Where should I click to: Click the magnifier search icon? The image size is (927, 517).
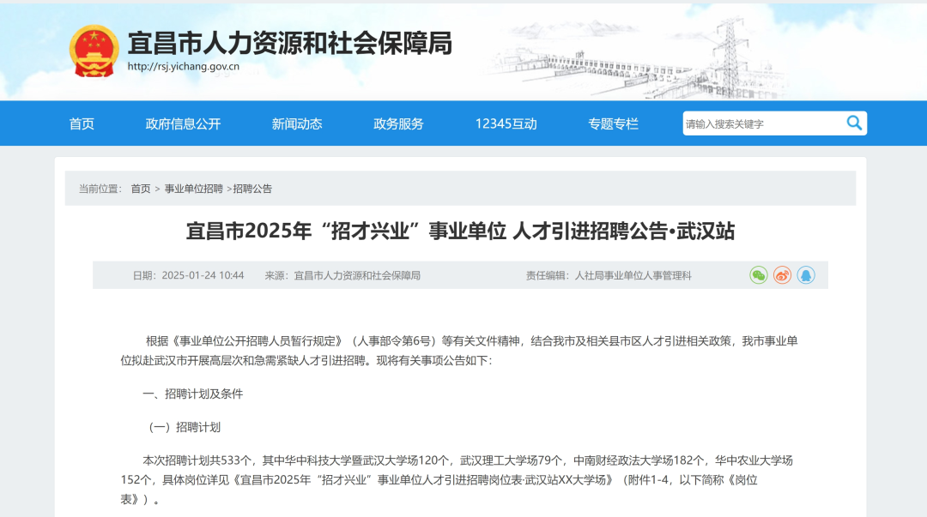(x=854, y=123)
